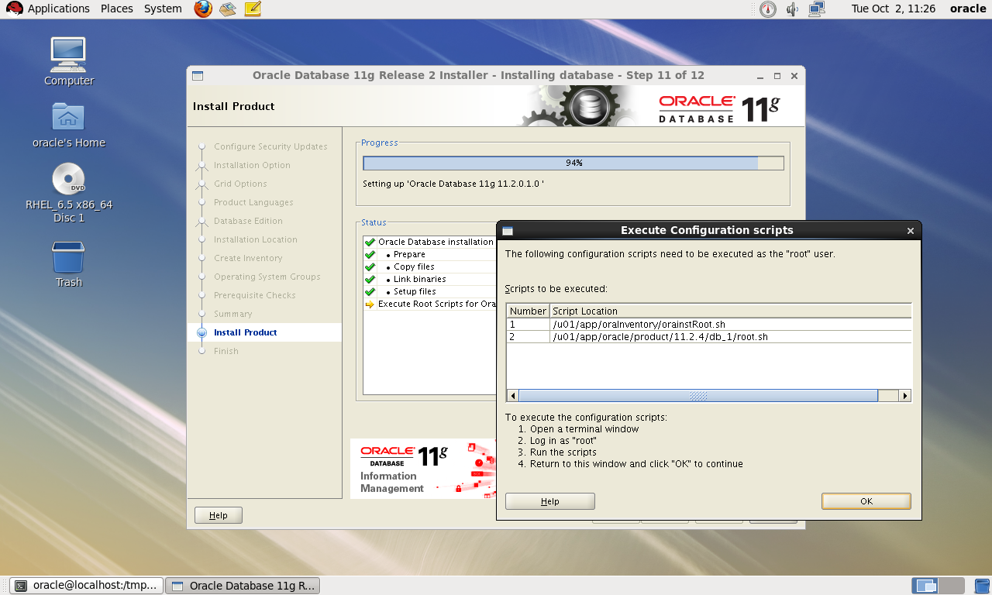The width and height of the screenshot is (992, 595).
Task: Open the Execute Configuration scripts window menu icon
Action: click(508, 231)
